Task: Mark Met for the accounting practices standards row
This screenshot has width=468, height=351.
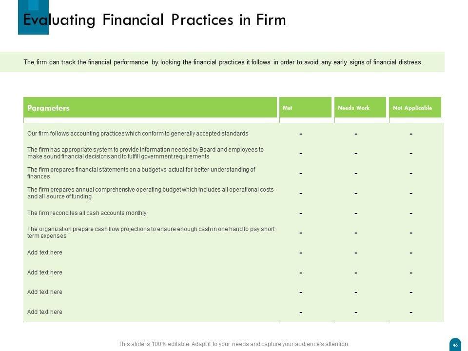Action: (301, 134)
